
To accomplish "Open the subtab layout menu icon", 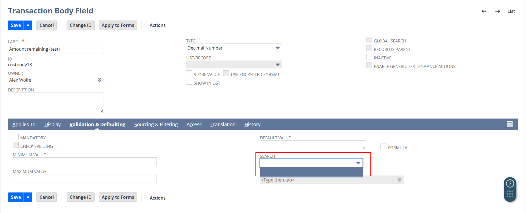I will click(510, 124).
